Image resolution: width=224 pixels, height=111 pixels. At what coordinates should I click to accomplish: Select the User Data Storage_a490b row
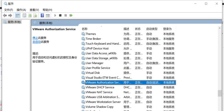[128, 58]
